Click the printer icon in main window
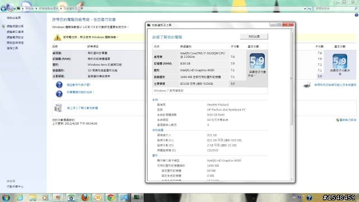The width and height of the screenshot is (359, 202). tap(307, 85)
